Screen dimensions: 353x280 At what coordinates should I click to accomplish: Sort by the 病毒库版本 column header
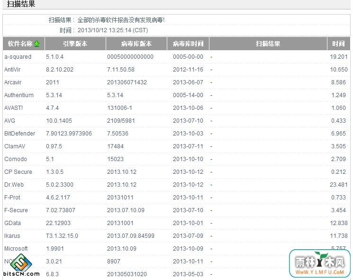136,44
